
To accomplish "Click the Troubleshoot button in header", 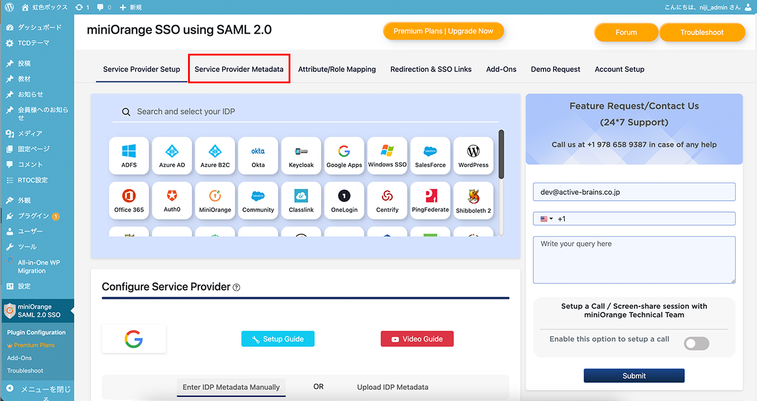I will point(702,32).
